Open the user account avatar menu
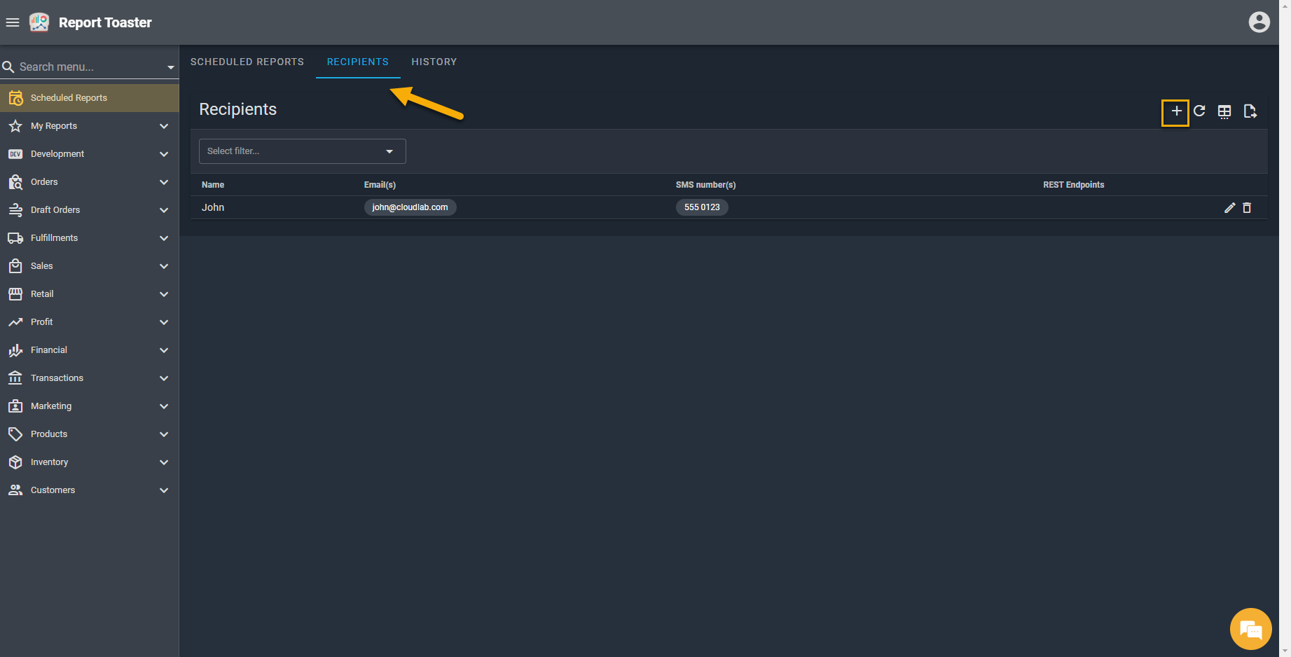 [x=1259, y=22]
